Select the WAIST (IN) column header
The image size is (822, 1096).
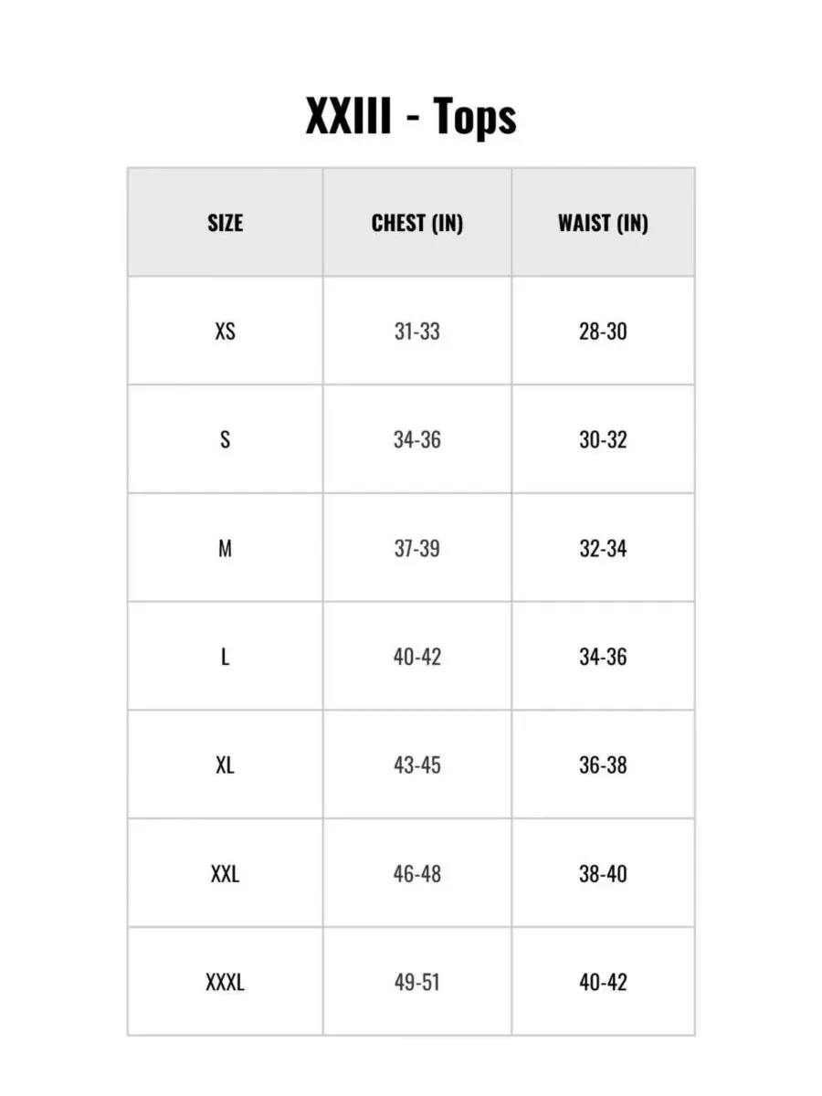click(x=603, y=223)
